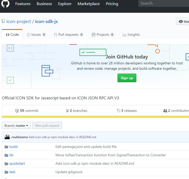This screenshot has width=189, height=179.
Task: Open the lib folder
Action: point(11,155)
